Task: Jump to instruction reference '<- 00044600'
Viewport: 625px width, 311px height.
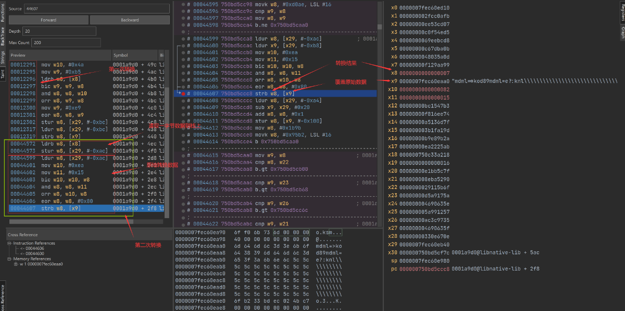Action: tap(32, 253)
